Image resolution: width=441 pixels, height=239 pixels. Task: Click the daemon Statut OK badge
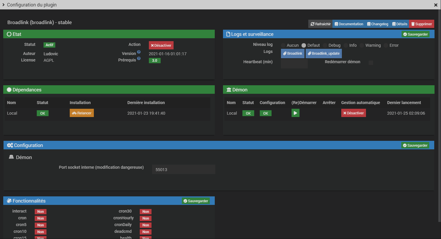click(248, 113)
